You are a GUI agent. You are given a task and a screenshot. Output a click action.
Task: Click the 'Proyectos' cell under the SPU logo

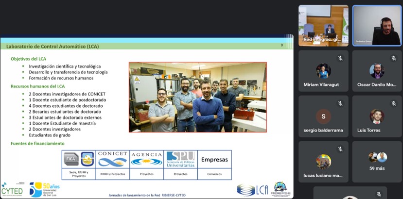coord(180,174)
